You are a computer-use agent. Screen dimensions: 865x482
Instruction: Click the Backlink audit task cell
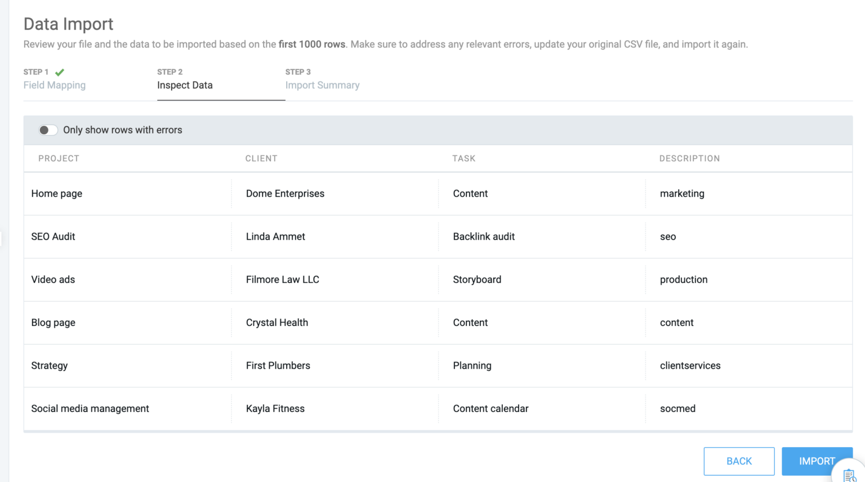542,237
